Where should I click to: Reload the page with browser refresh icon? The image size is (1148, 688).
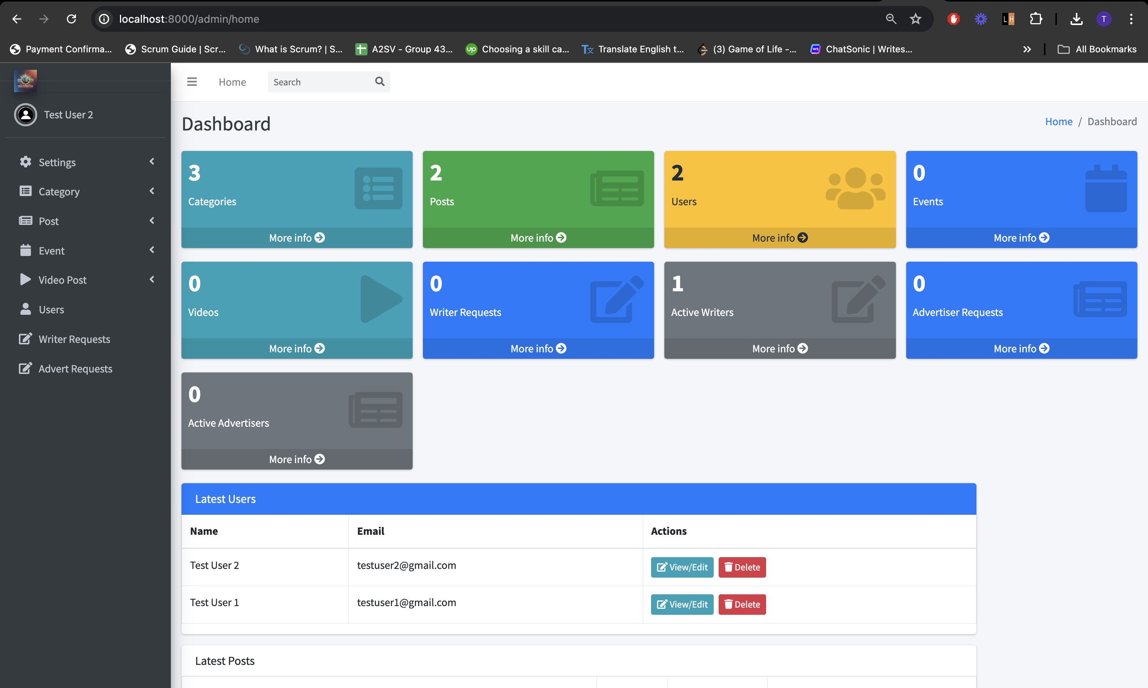71,19
